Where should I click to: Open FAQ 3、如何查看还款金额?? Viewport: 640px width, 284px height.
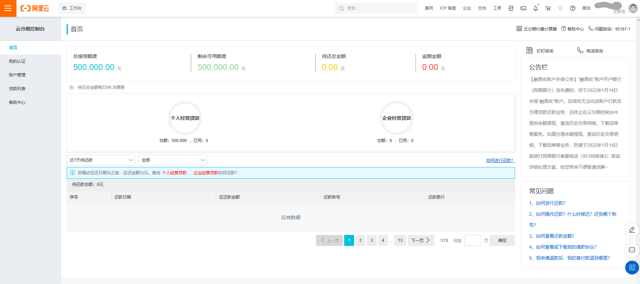(x=551, y=236)
